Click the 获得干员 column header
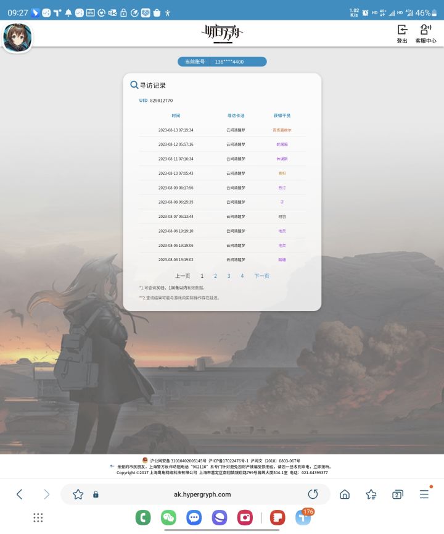The width and height of the screenshot is (444, 534). coord(282,116)
